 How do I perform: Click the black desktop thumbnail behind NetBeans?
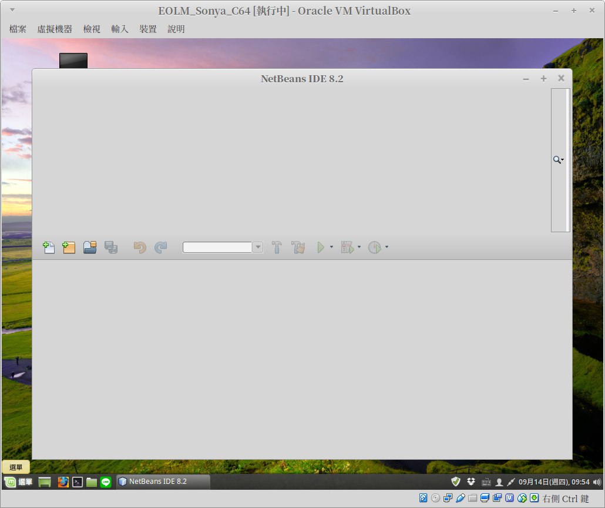click(73, 61)
